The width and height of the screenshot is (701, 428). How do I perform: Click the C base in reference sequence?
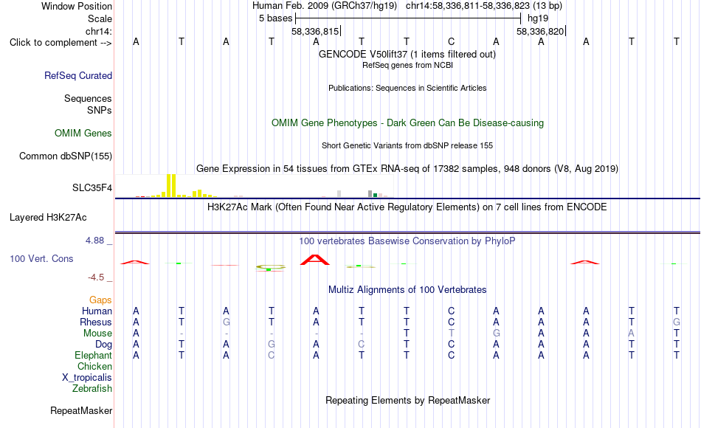point(451,41)
